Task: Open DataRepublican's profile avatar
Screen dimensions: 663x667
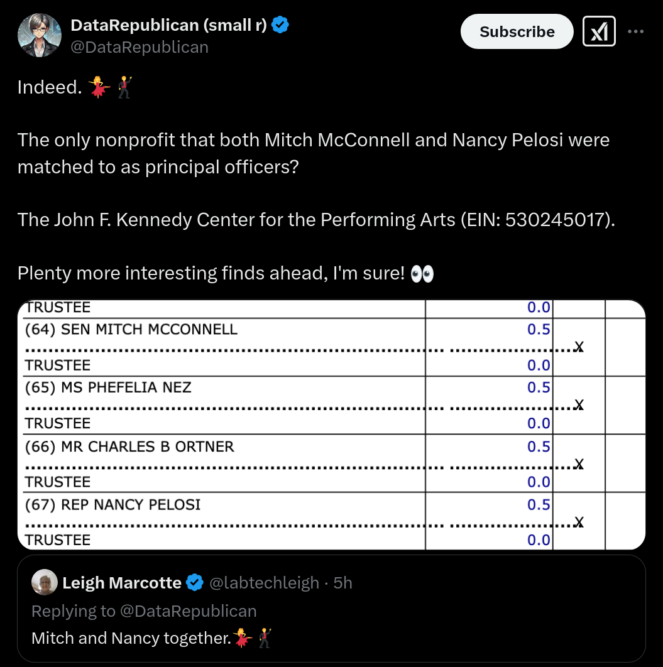Action: point(39,35)
